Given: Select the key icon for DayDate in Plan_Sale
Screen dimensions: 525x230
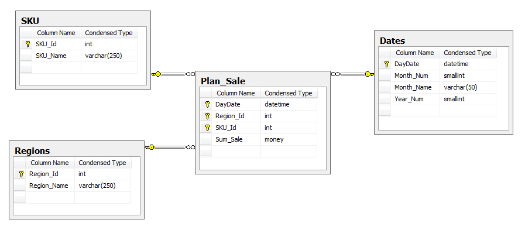Looking at the screenshot, I should 207,104.
